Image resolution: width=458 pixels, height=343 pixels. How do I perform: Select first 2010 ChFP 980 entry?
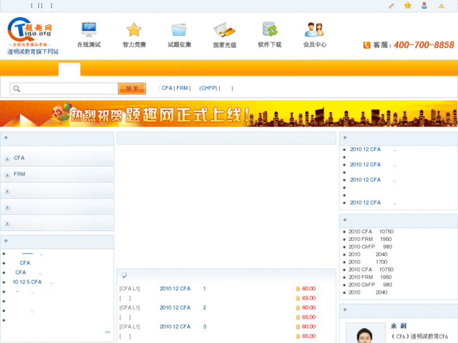[x=370, y=247]
